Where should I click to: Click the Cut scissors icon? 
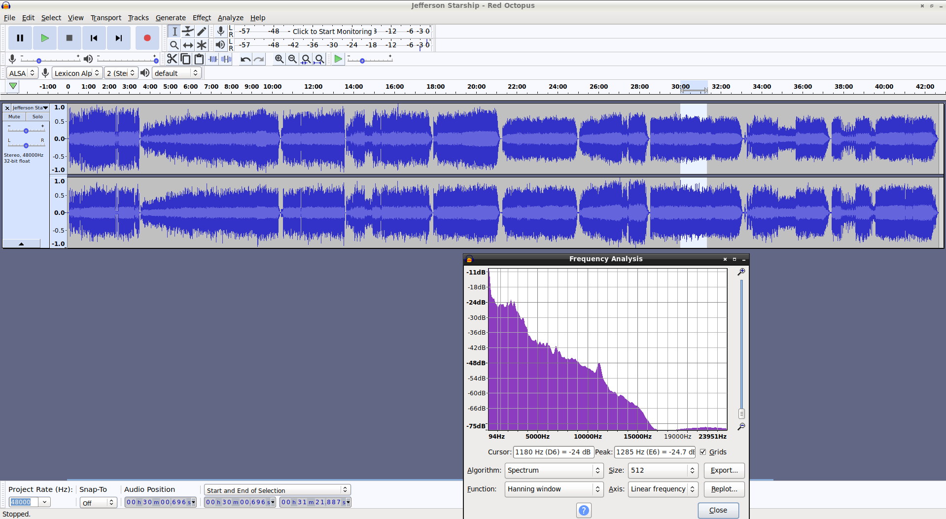click(172, 59)
